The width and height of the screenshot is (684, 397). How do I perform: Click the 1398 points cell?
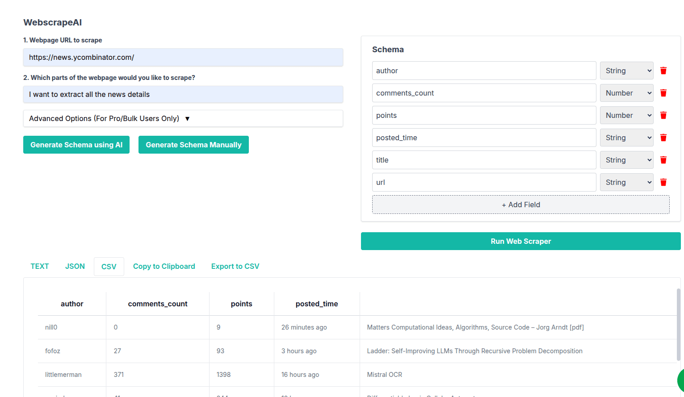tap(242, 375)
